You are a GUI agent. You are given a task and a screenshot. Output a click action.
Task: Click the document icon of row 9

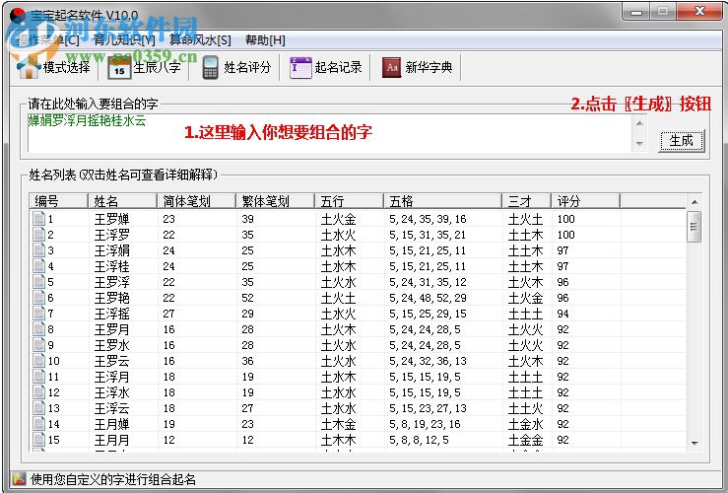[39, 345]
